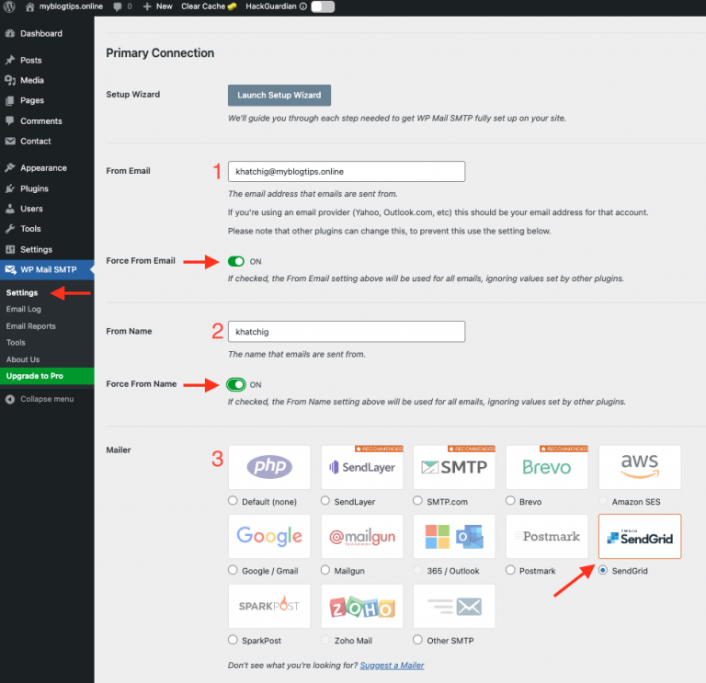Open About Us submenu item

coord(23,359)
